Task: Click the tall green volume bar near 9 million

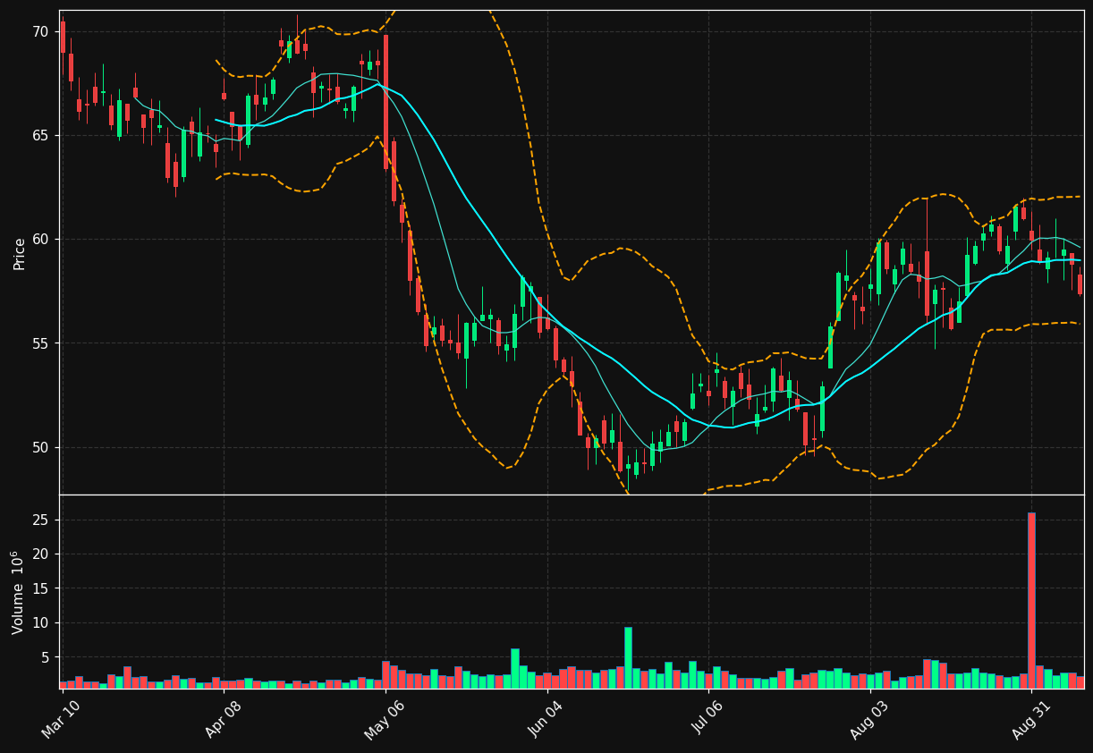Action: [628, 657]
